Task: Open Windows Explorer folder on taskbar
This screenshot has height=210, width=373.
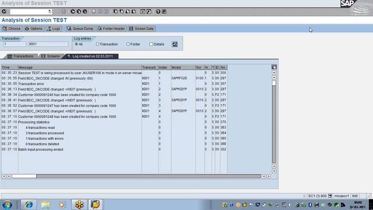Action: [x=45, y=205]
